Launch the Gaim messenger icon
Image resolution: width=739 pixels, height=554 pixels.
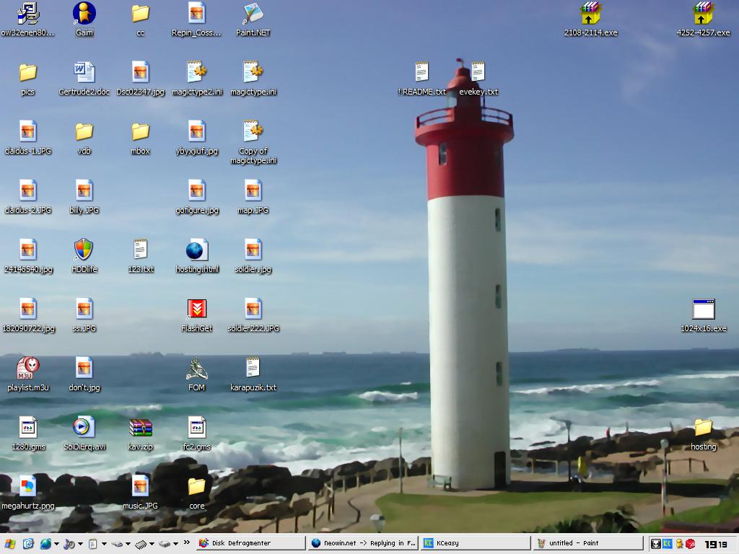pos(84,14)
